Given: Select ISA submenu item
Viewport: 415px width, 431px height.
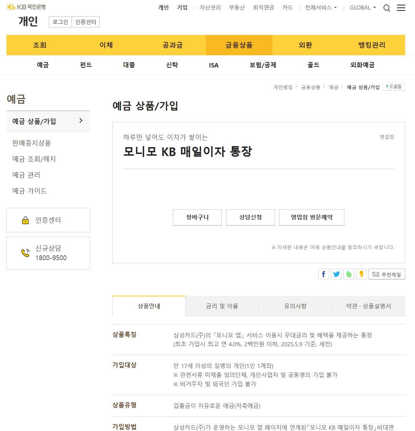Looking at the screenshot, I should tap(214, 65).
